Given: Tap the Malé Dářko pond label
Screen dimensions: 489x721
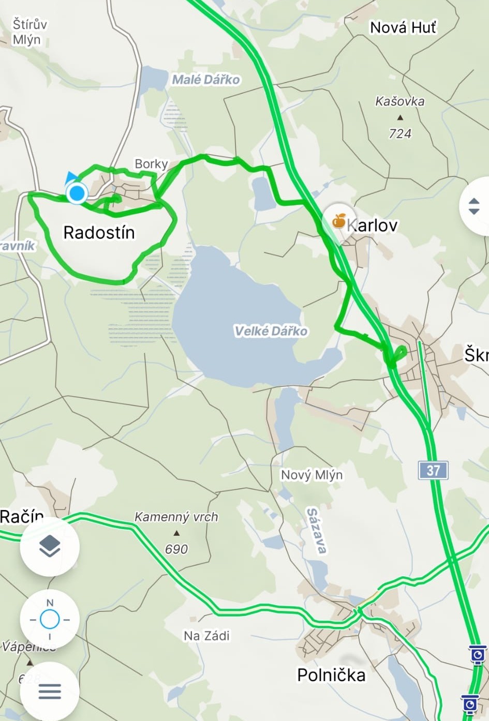Looking at the screenshot, I should [x=206, y=80].
